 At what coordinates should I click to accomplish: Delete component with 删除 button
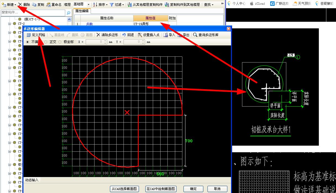[24, 5]
